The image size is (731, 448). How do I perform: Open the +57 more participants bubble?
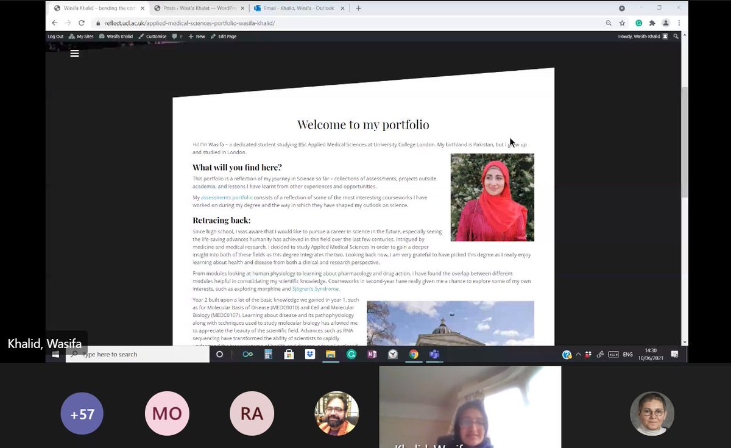[x=82, y=414]
